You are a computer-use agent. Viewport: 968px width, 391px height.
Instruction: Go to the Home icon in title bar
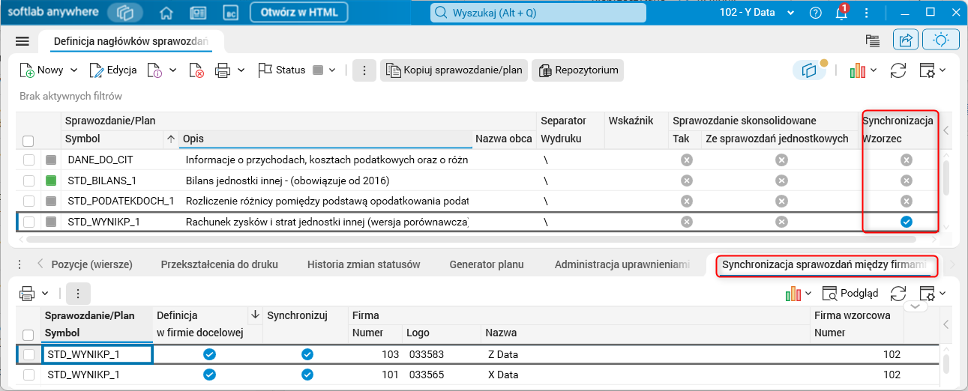tap(167, 13)
